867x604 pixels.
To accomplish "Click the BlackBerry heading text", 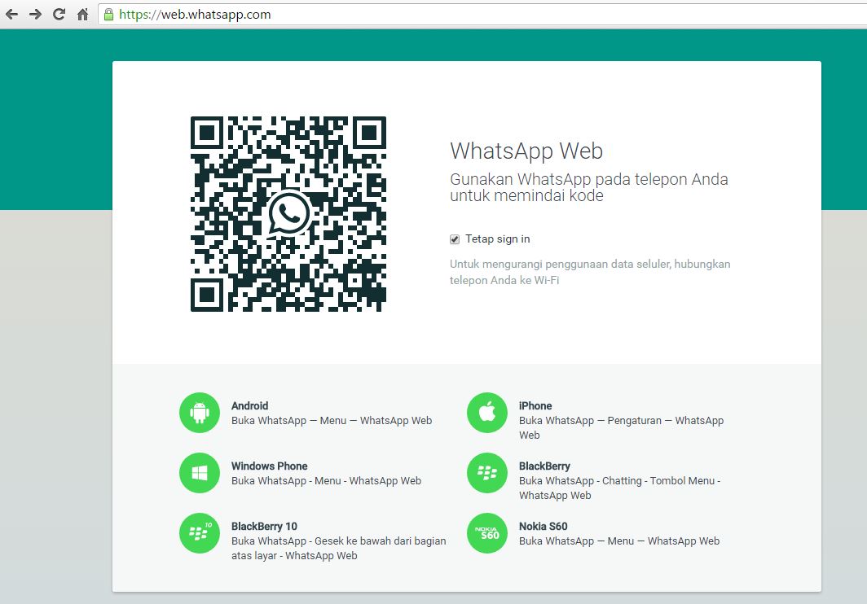I will 544,466.
